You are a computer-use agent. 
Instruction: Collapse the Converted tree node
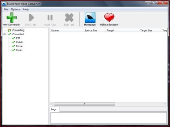(x=4, y=34)
